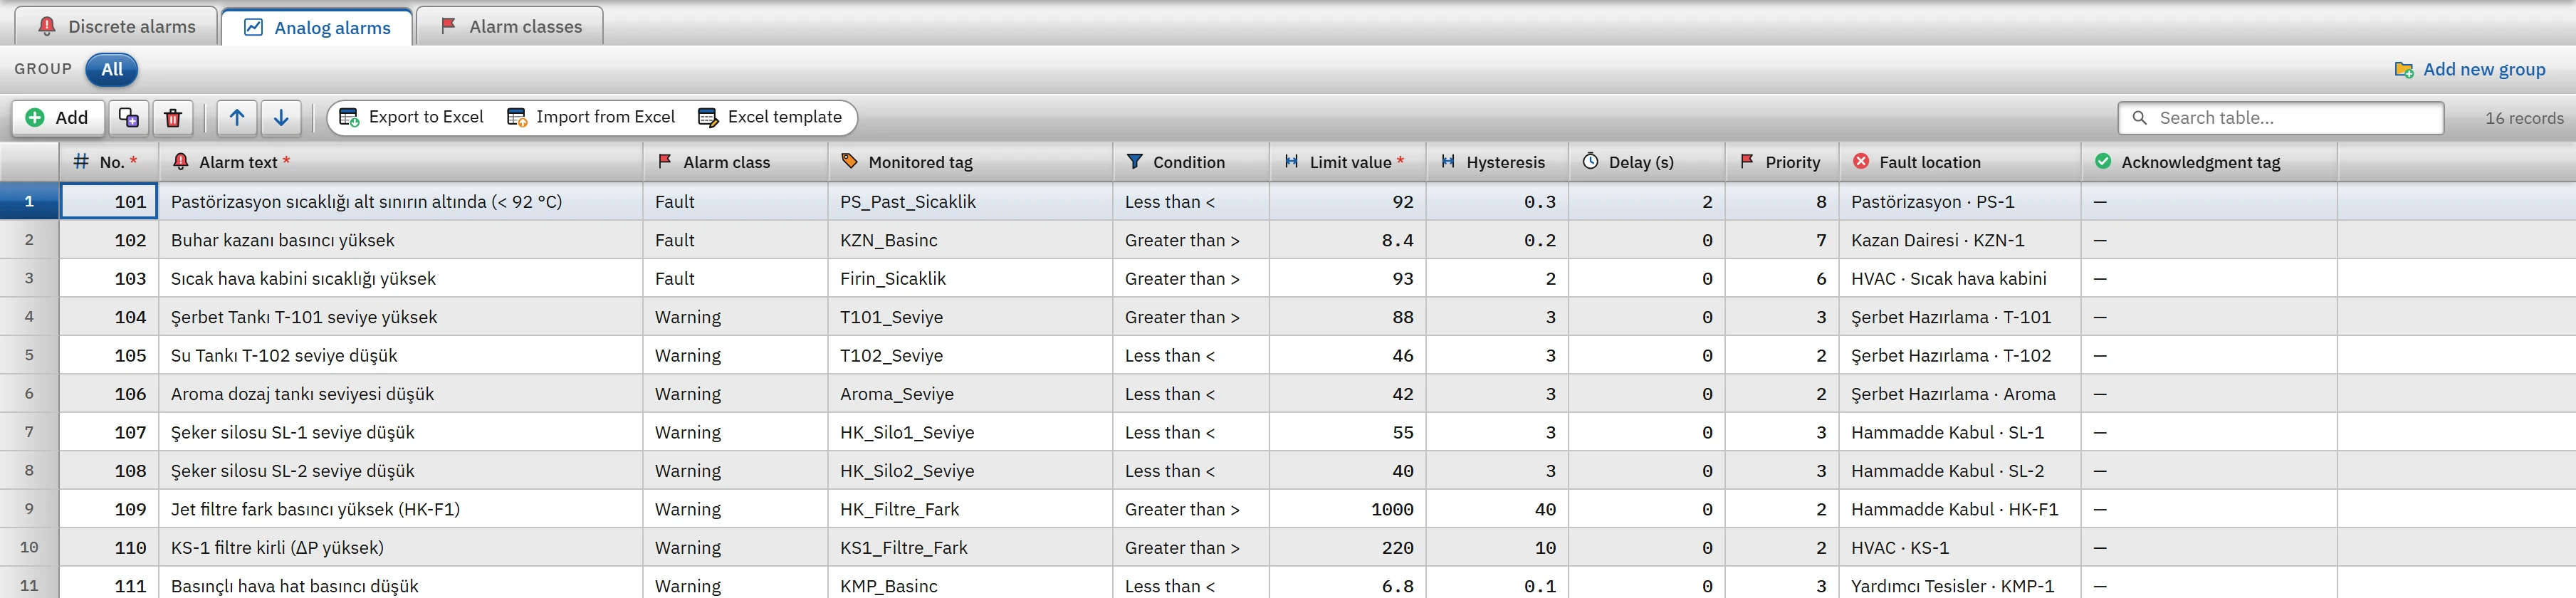Click limit value 1000 cell

pyautogui.click(x=1348, y=510)
